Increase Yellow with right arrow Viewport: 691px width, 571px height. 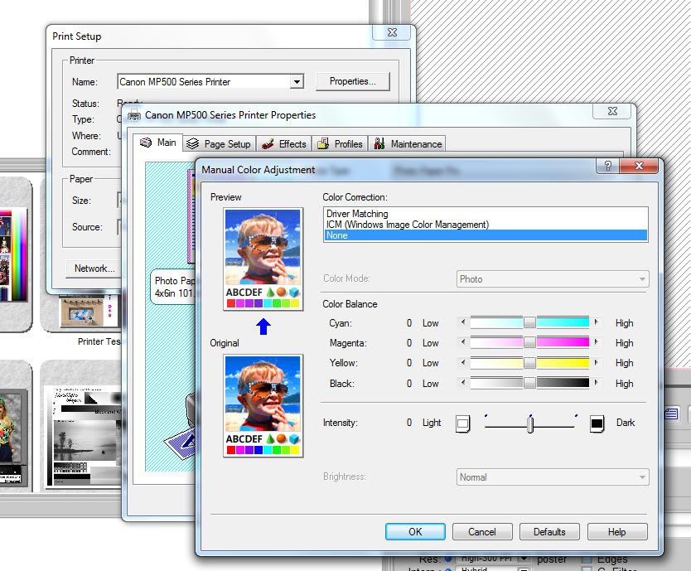point(597,362)
